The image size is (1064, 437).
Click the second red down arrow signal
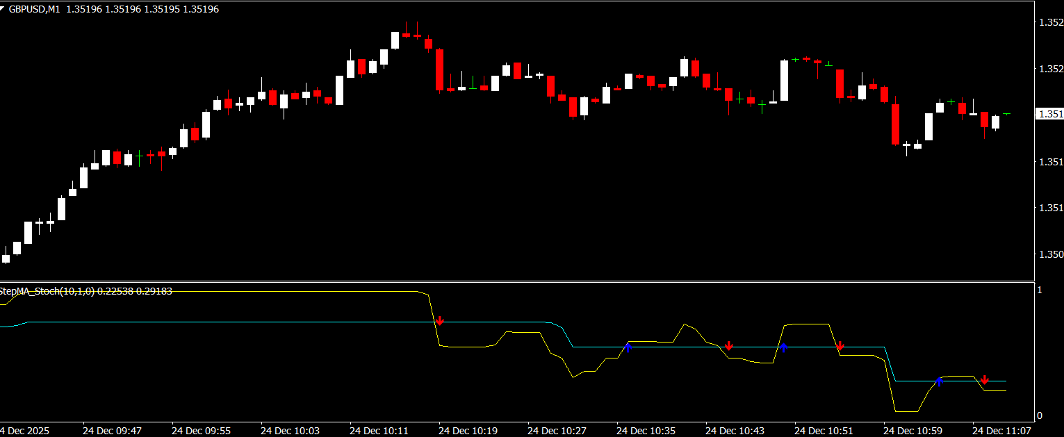[x=728, y=346]
